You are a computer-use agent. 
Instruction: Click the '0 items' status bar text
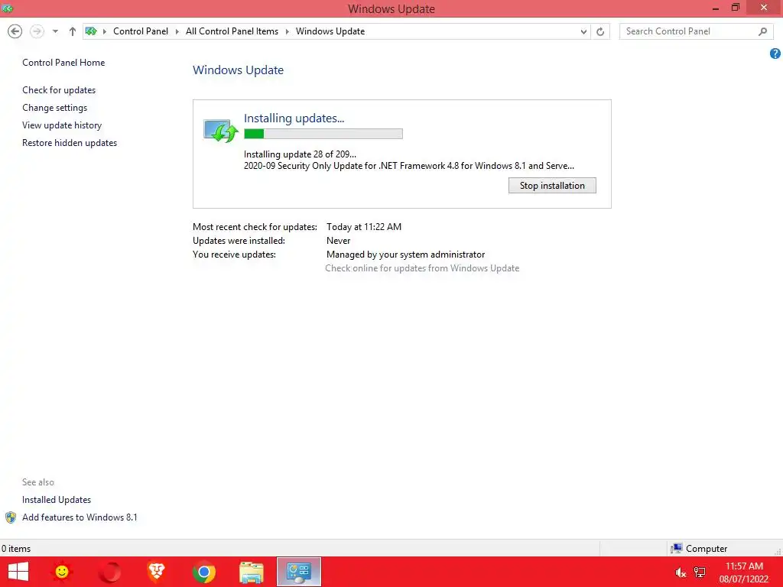16,549
